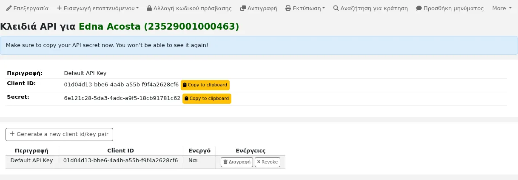The image size is (518, 180).
Task: Click the Περιγραφή column header in the table
Action: [x=31, y=151]
